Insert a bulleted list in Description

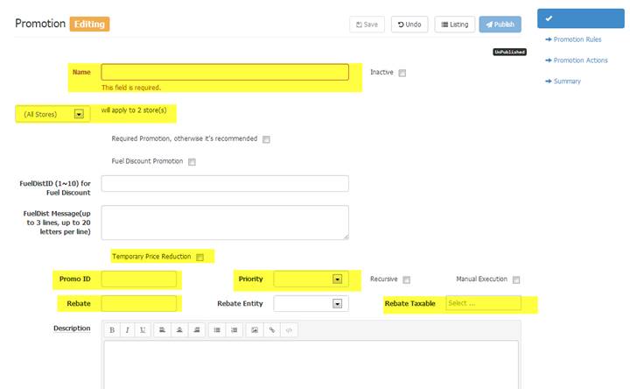217,330
